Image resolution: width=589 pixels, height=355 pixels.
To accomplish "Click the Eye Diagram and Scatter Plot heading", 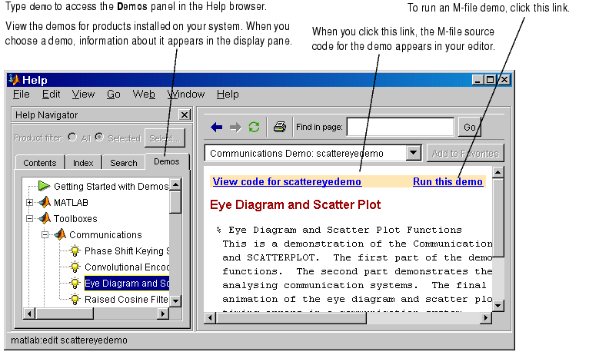I will (295, 204).
